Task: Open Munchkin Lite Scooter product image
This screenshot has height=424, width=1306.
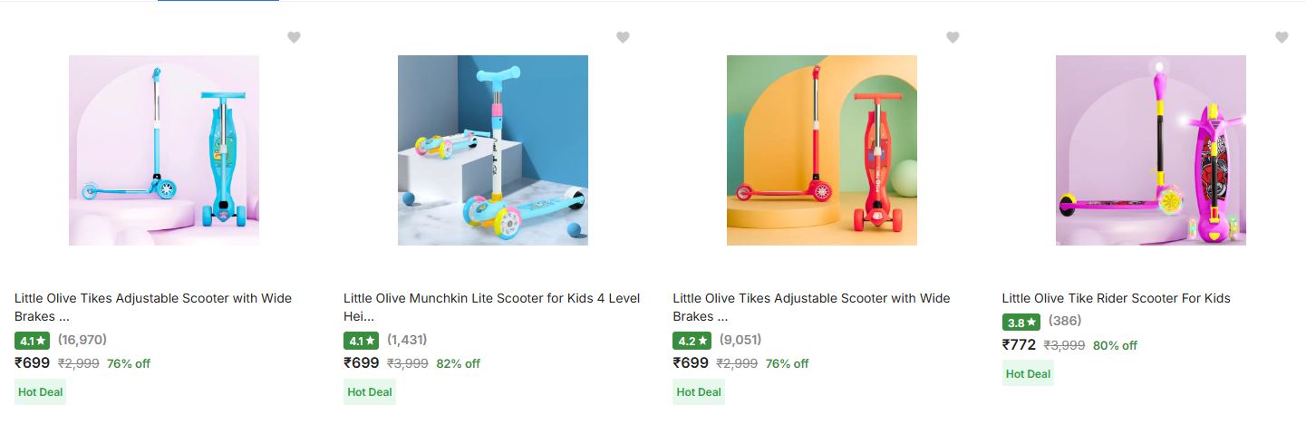Action: click(x=493, y=150)
